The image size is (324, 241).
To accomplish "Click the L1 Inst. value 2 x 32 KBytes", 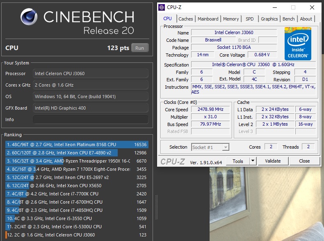I will coord(275,117).
